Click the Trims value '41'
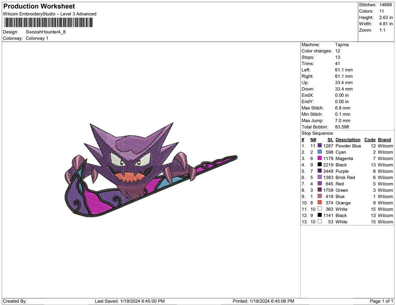 pos(338,64)
